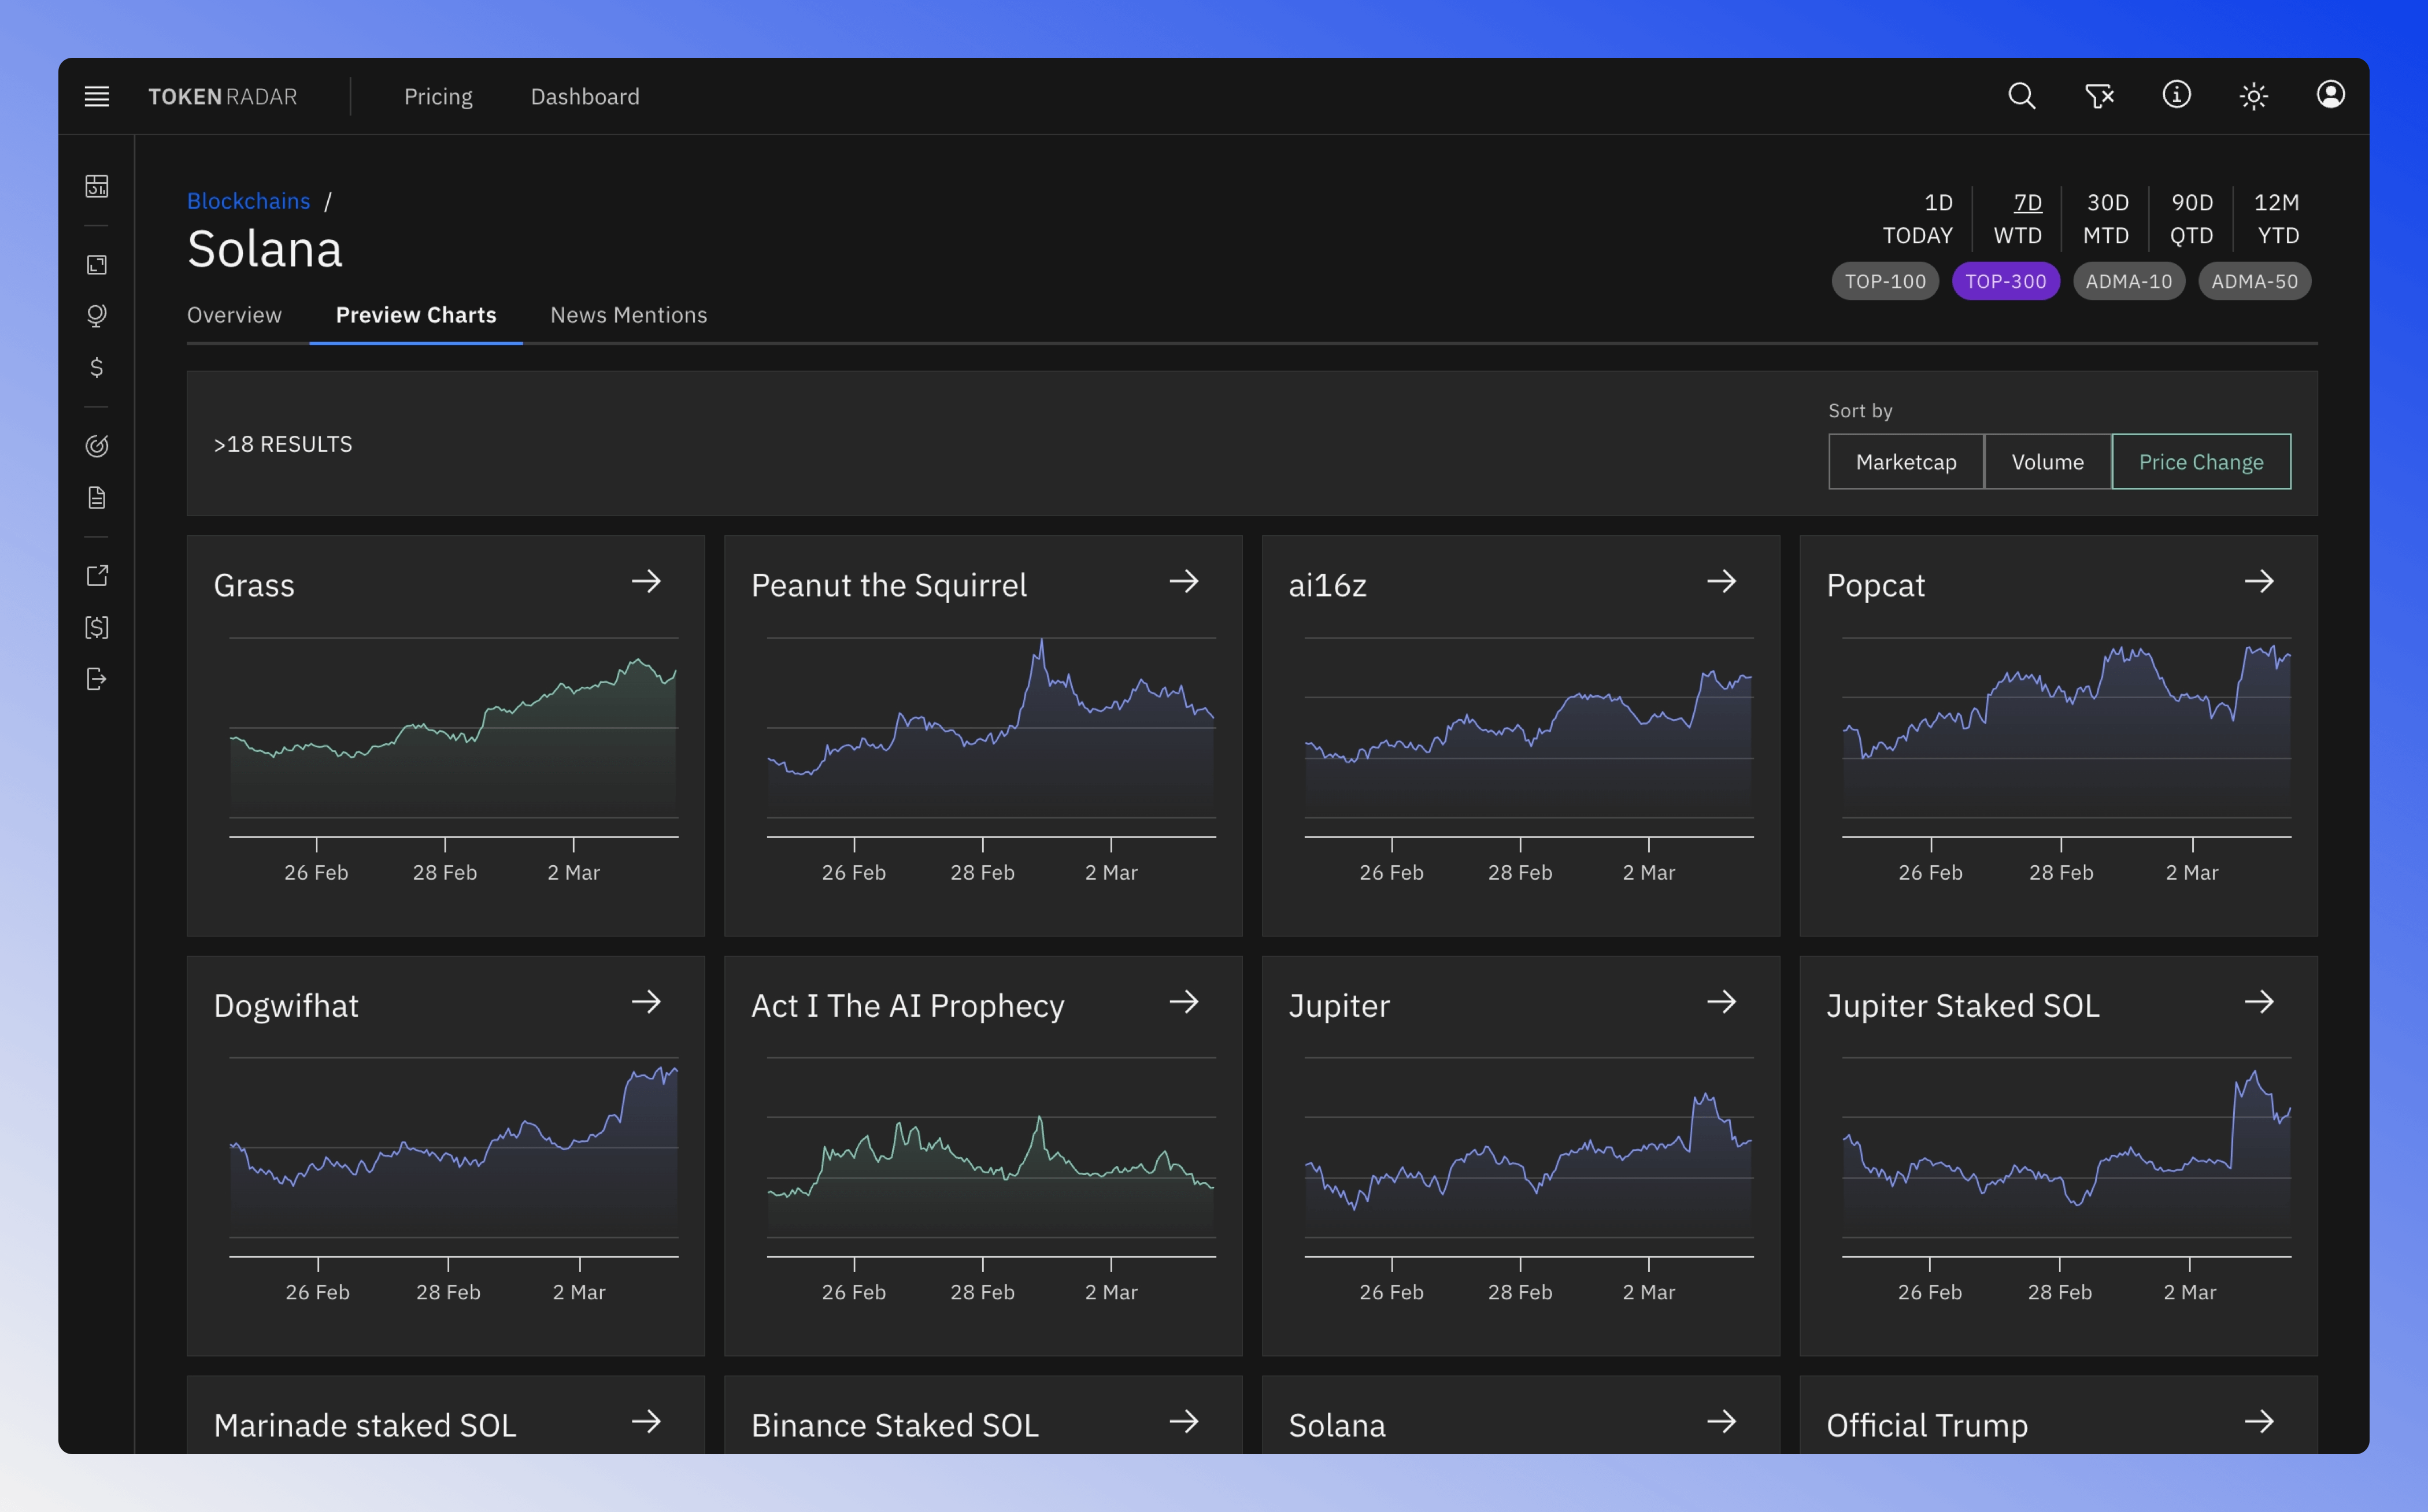Open the globe stand sidebar icon
Screen dimensions: 2428x1512
[97, 316]
